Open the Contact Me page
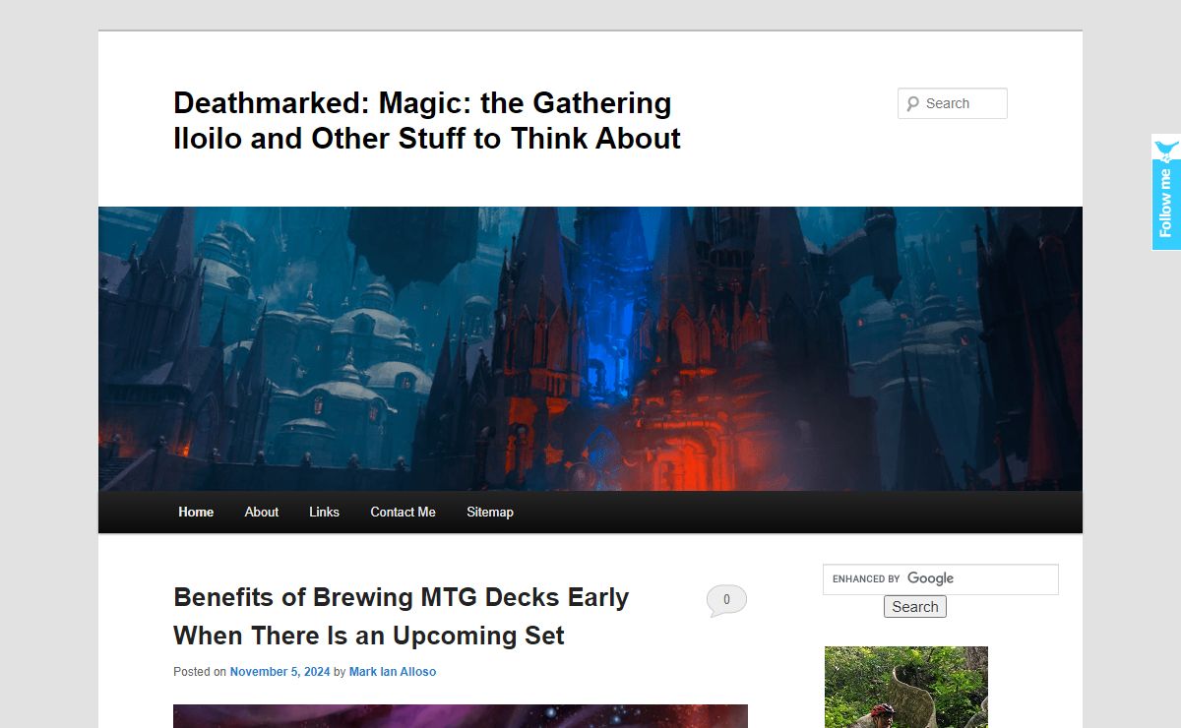Image resolution: width=1181 pixels, height=728 pixels. [403, 512]
